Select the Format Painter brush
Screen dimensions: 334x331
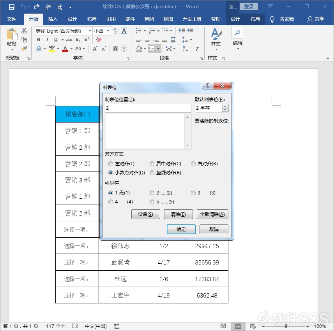(x=24, y=49)
